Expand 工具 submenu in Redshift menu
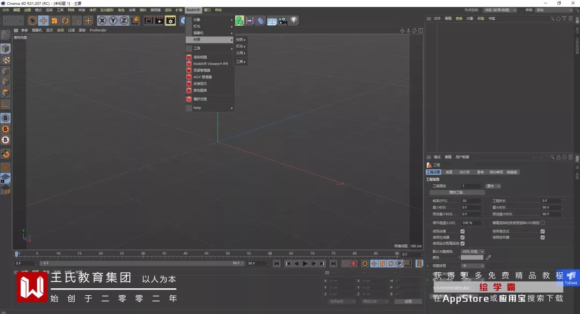 coord(210,48)
